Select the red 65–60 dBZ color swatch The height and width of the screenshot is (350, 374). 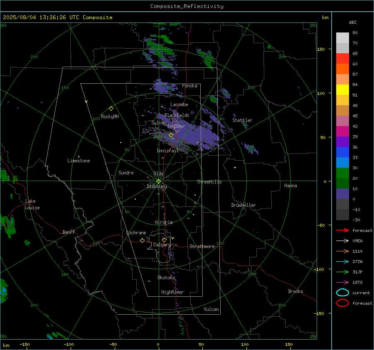(342, 59)
